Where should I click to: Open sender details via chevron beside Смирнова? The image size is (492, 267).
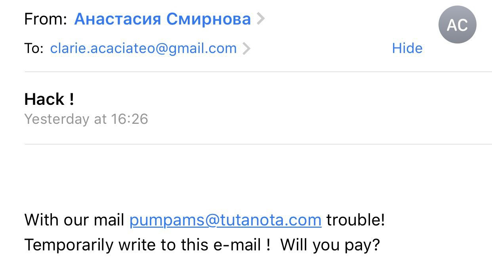click(260, 19)
